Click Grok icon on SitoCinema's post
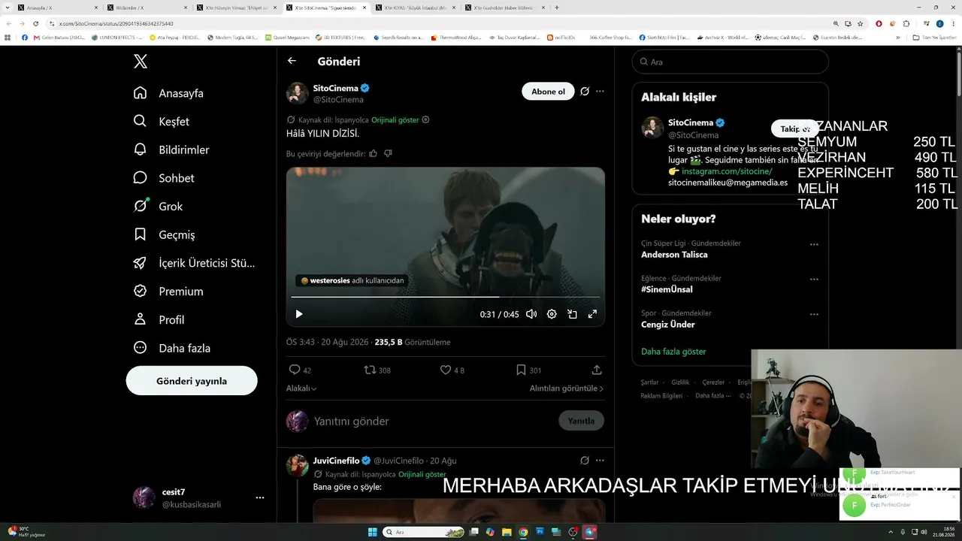 (x=585, y=92)
